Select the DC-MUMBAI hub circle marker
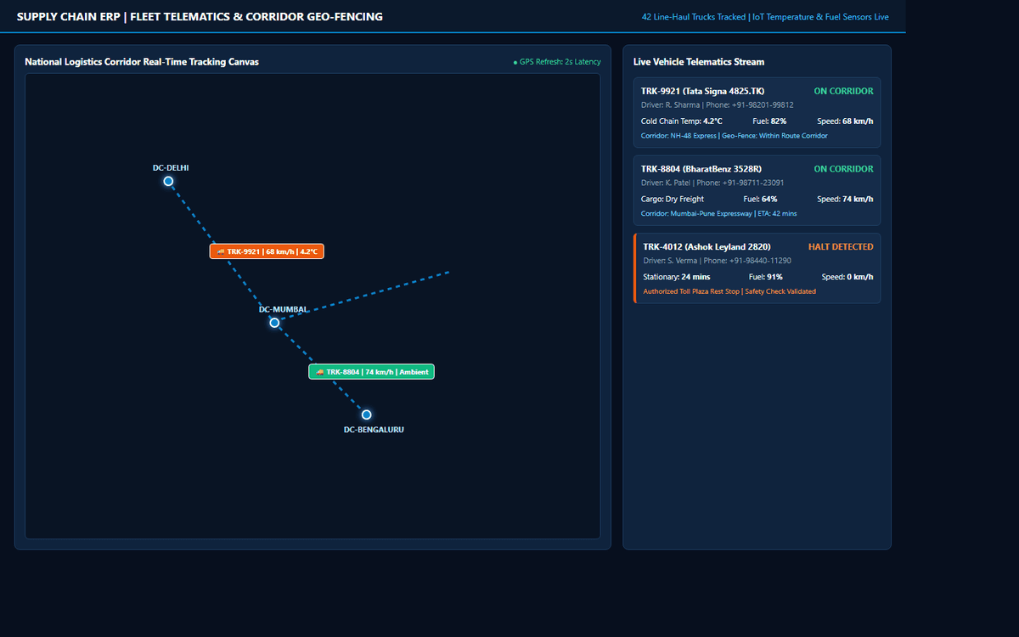The image size is (1019, 637). (x=274, y=323)
